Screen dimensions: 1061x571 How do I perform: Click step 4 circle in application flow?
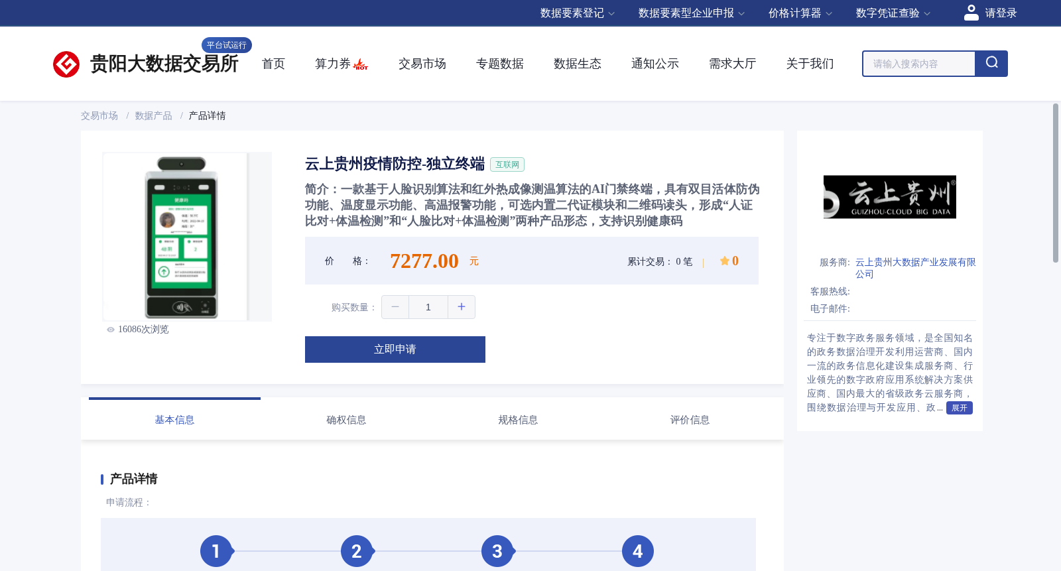pyautogui.click(x=638, y=551)
